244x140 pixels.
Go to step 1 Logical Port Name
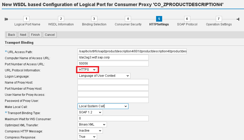tap(26, 19)
